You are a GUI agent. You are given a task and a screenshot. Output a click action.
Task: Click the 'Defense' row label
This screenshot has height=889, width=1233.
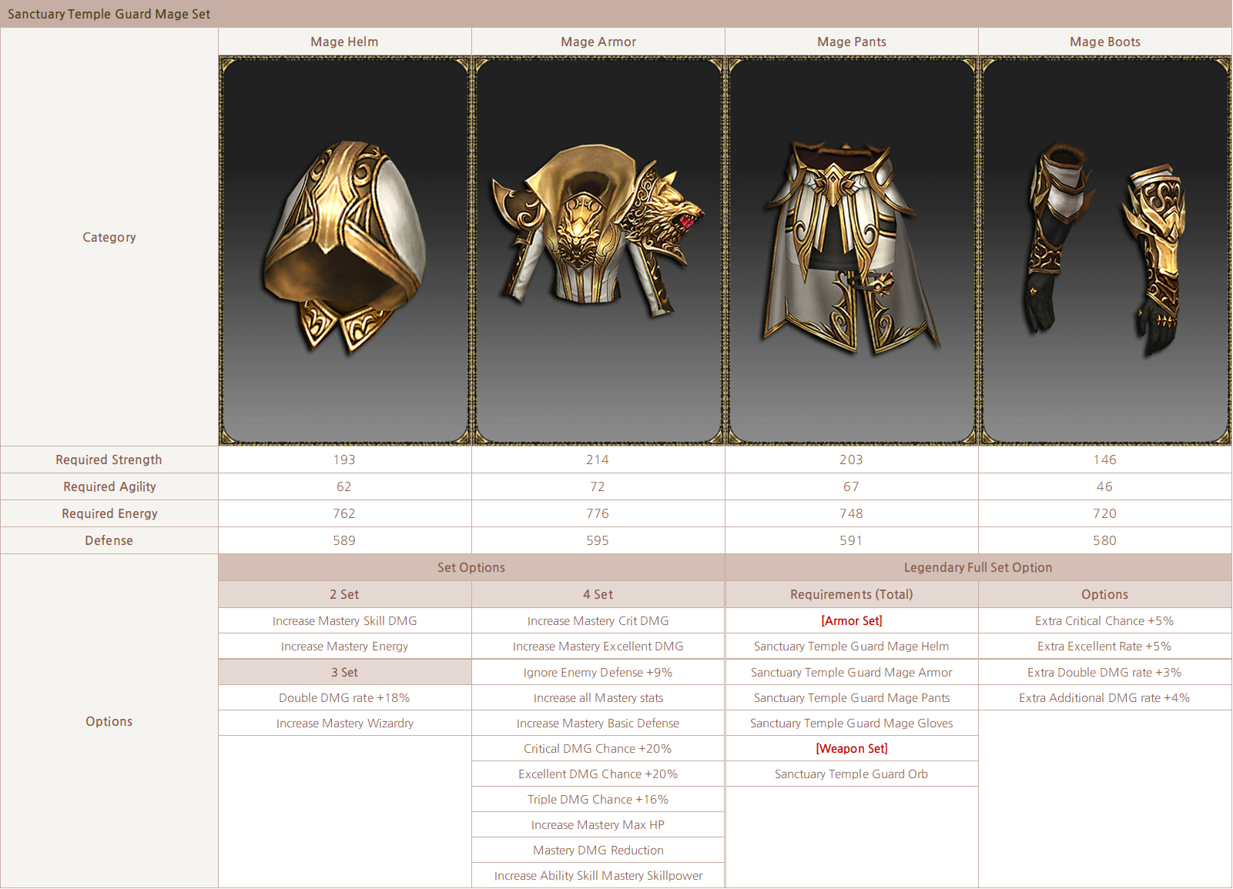[109, 540]
